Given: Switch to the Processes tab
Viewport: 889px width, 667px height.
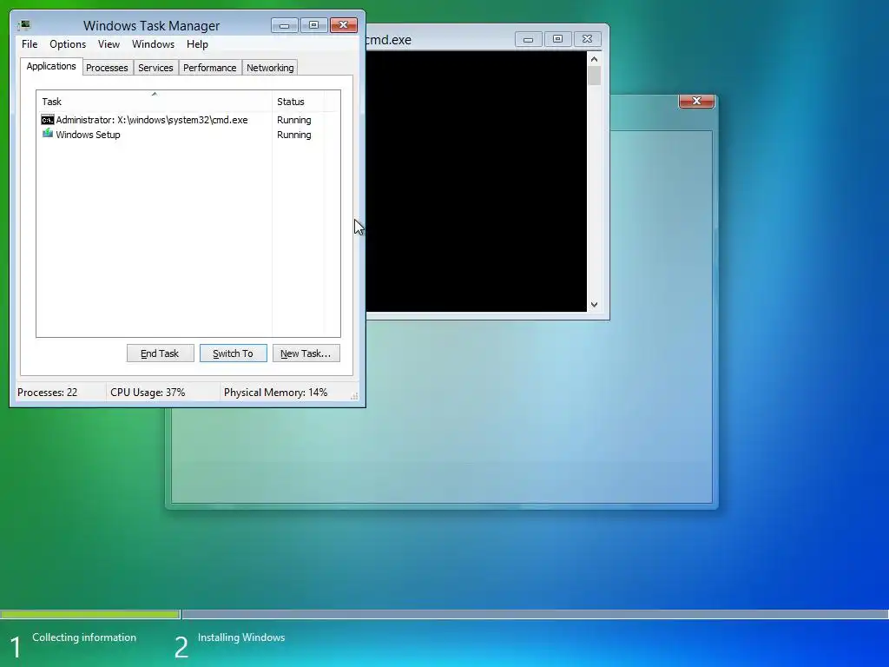Looking at the screenshot, I should click(x=107, y=68).
